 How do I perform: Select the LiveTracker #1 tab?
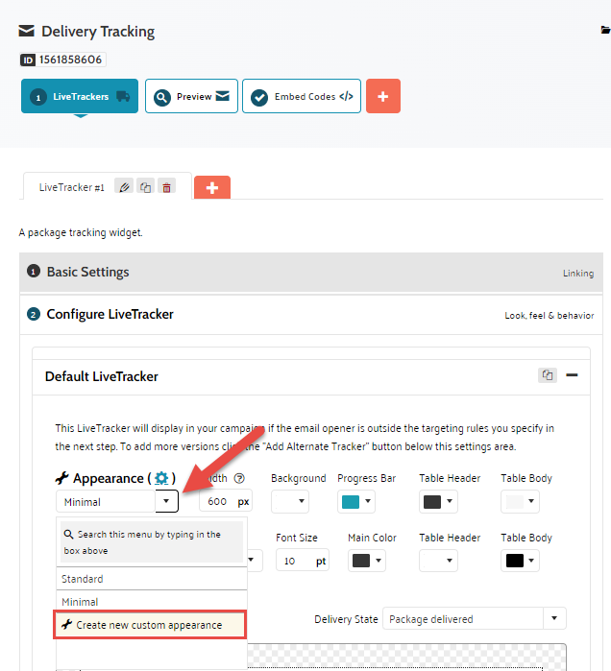click(71, 187)
